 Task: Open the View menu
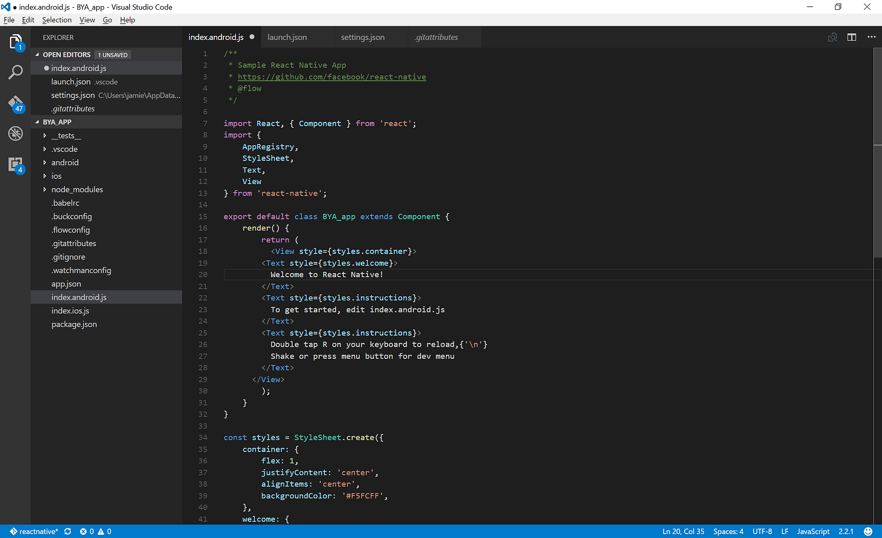tap(87, 20)
